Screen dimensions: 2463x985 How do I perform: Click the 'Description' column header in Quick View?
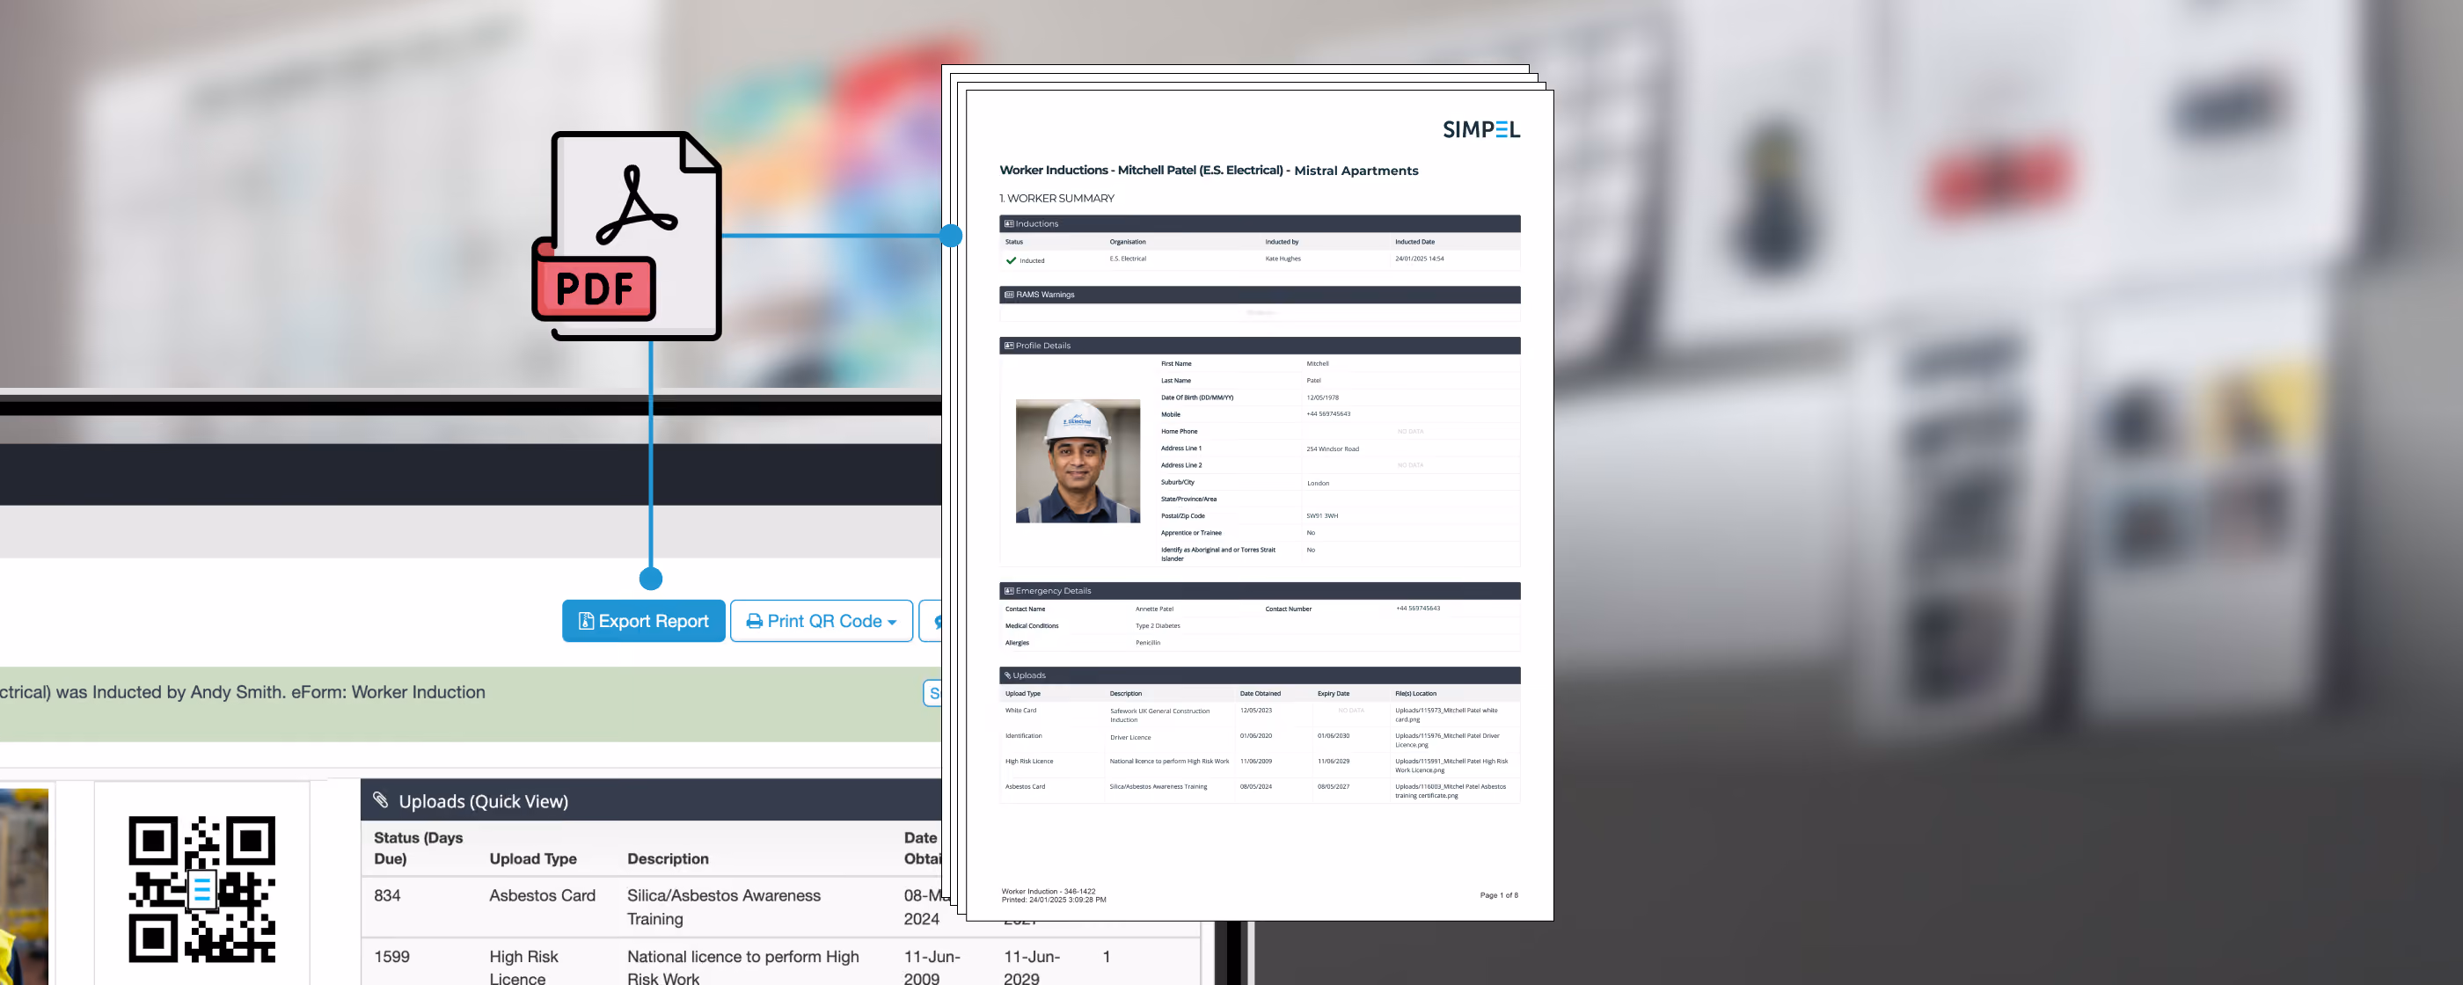(x=669, y=858)
